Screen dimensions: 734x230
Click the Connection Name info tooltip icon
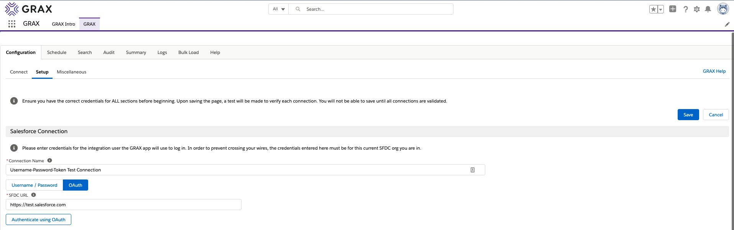[x=49, y=161]
